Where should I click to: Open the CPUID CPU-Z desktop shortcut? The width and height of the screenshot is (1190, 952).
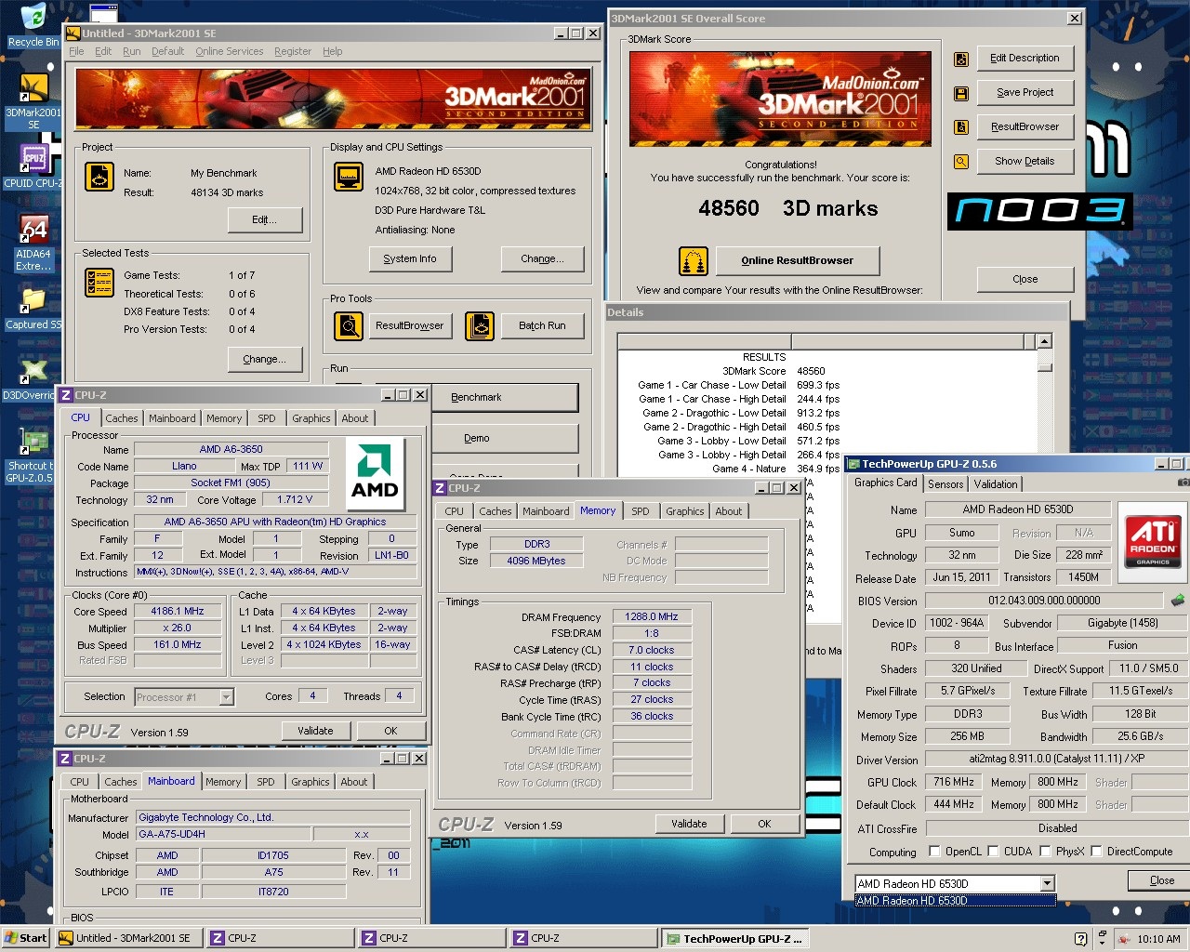(33, 160)
